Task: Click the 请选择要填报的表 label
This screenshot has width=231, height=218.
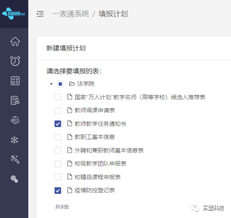Action: (x=74, y=71)
